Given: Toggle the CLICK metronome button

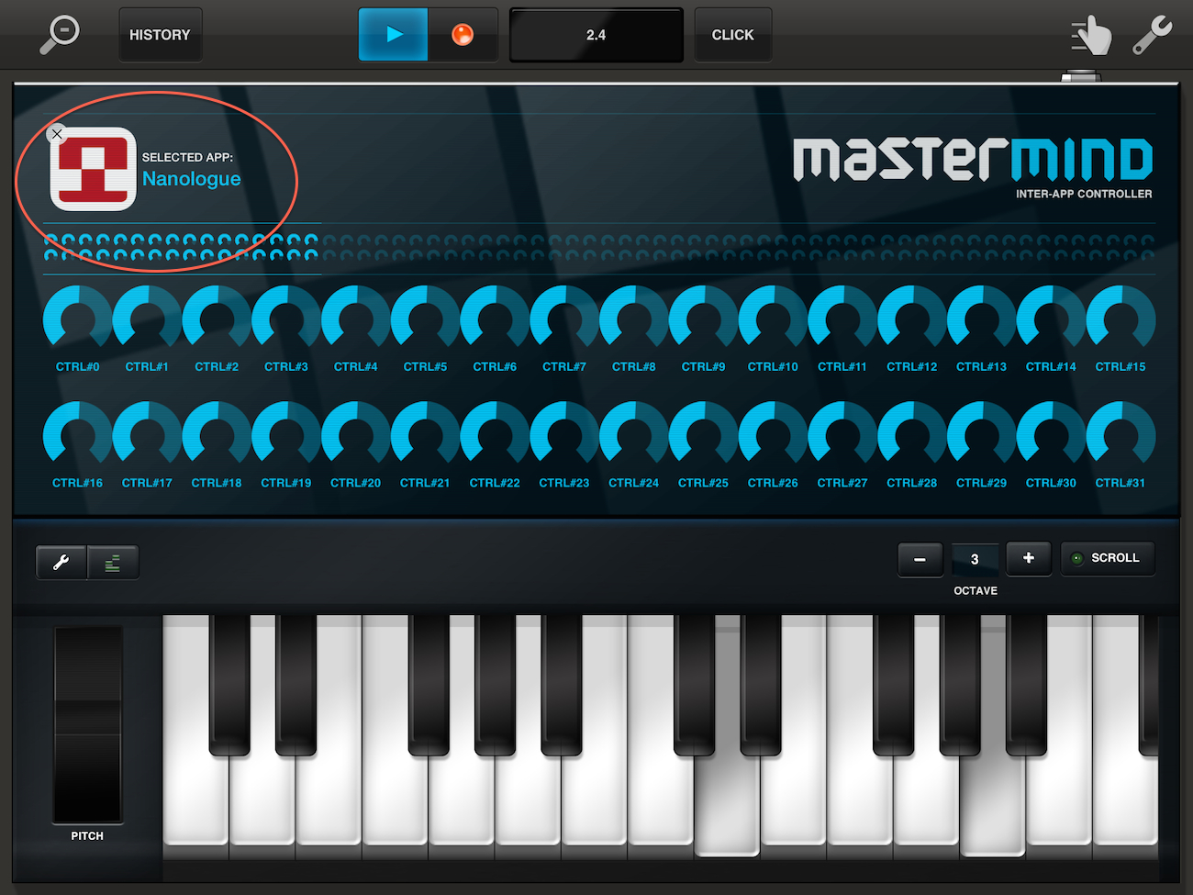Looking at the screenshot, I should pos(732,35).
